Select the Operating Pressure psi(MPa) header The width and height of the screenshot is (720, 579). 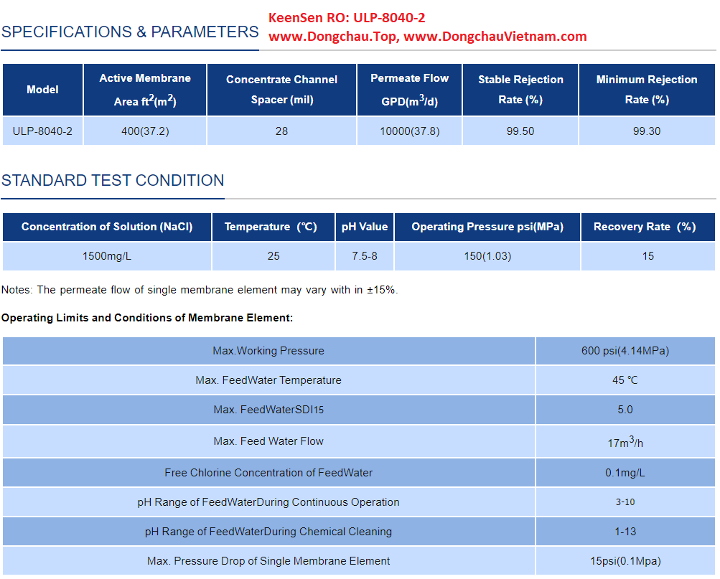(x=487, y=227)
